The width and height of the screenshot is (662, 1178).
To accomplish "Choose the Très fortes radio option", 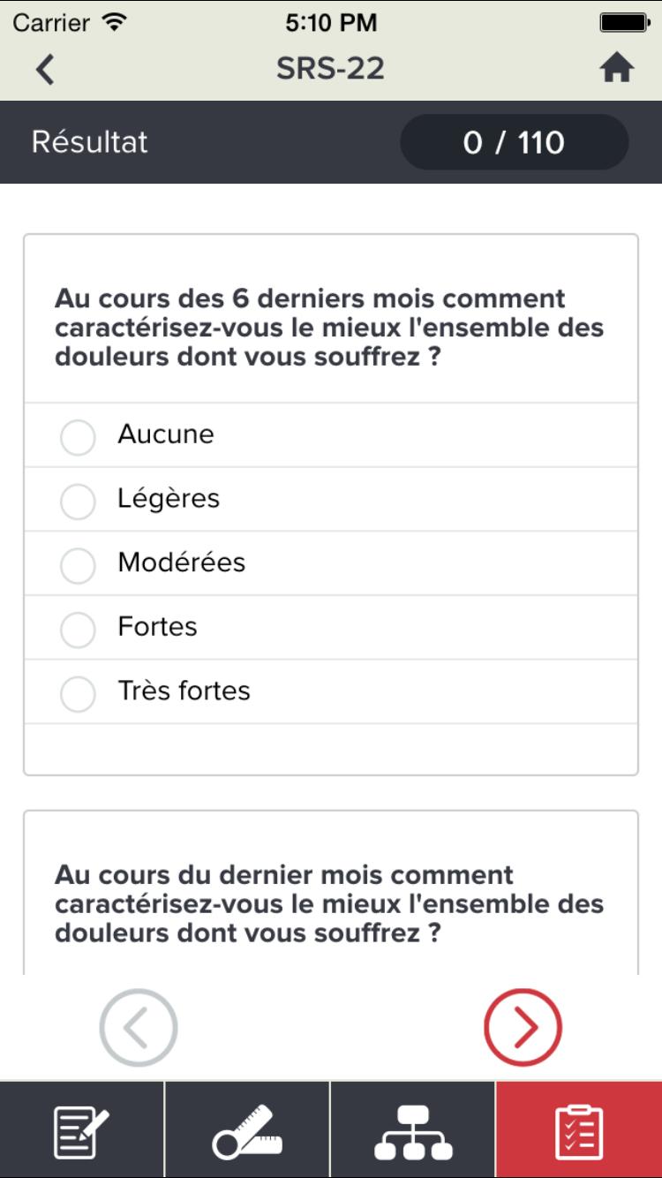I will coord(78,693).
